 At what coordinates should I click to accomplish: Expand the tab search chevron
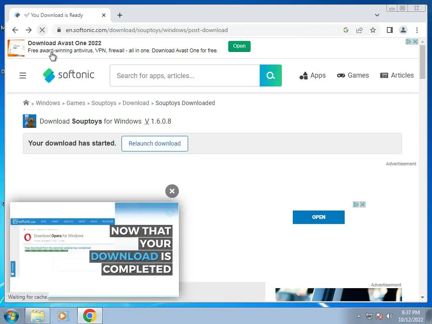377,15
